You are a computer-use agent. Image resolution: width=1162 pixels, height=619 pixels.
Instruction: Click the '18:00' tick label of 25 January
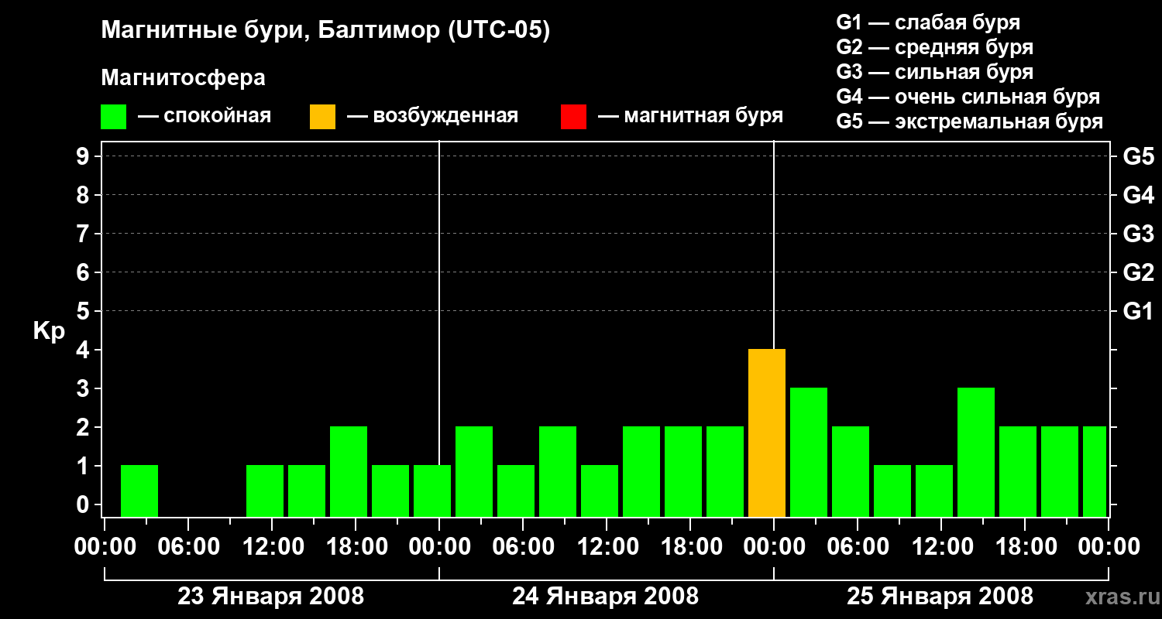pyautogui.click(x=1025, y=547)
